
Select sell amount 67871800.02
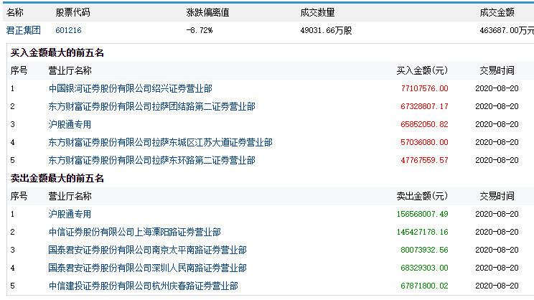[x=424, y=286]
